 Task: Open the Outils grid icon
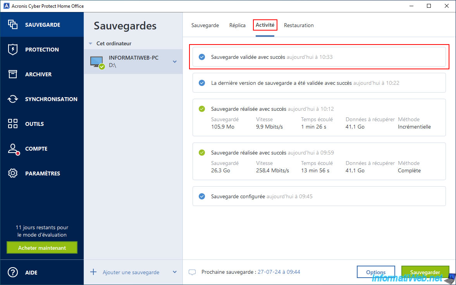tap(13, 124)
